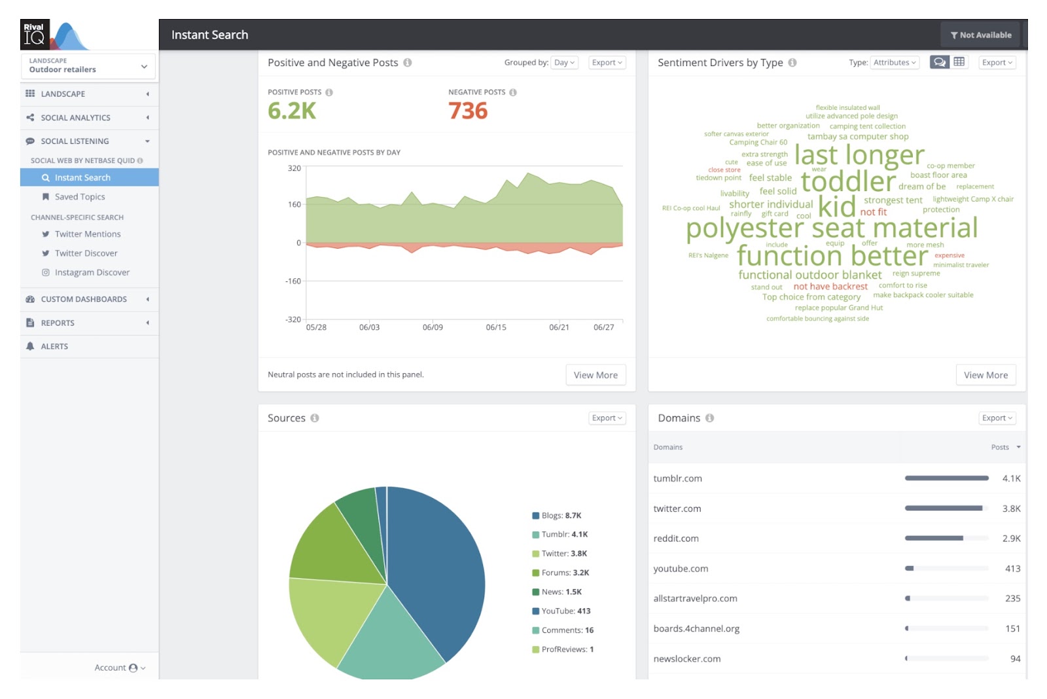
Task: Open Social Analytics via its share icon
Action: (x=29, y=118)
